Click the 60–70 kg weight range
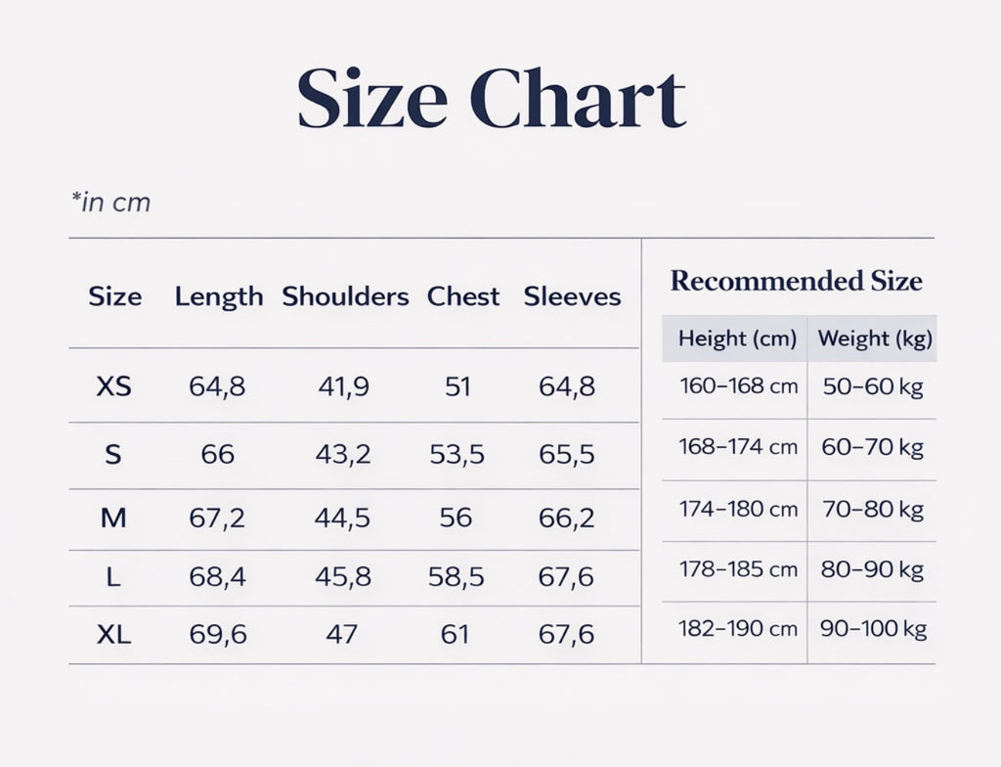This screenshot has width=1001, height=767. [872, 448]
